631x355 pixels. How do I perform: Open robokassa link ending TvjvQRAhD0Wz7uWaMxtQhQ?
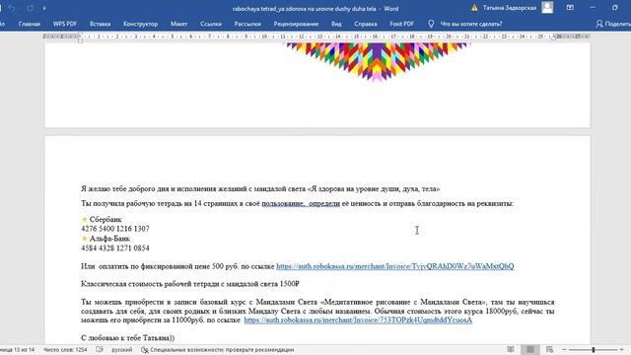click(x=394, y=266)
